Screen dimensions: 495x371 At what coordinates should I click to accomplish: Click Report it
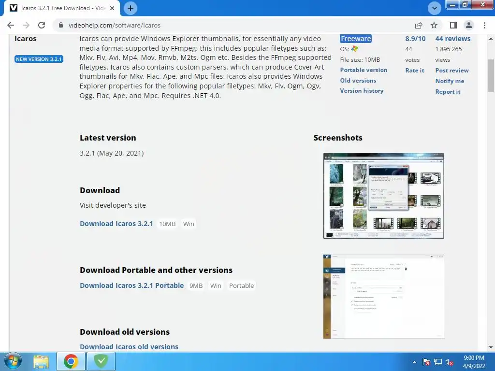[448, 92]
